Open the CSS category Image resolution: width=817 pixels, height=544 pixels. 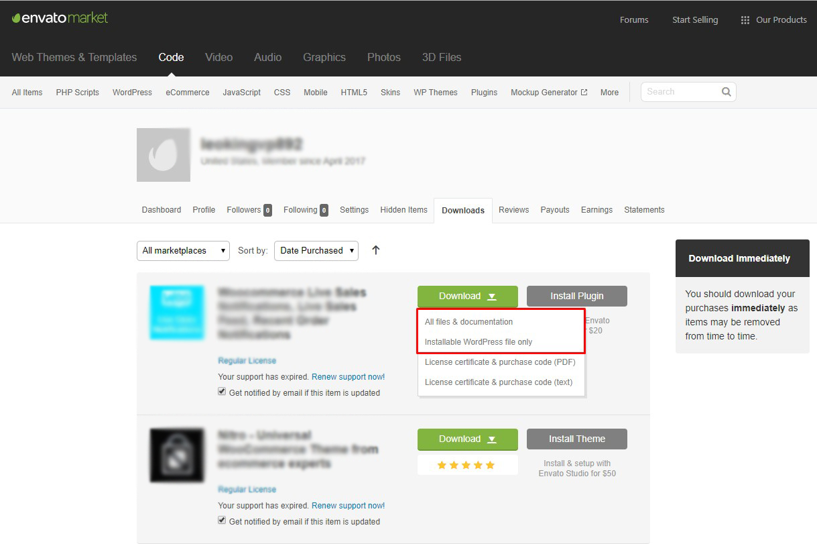coord(282,93)
